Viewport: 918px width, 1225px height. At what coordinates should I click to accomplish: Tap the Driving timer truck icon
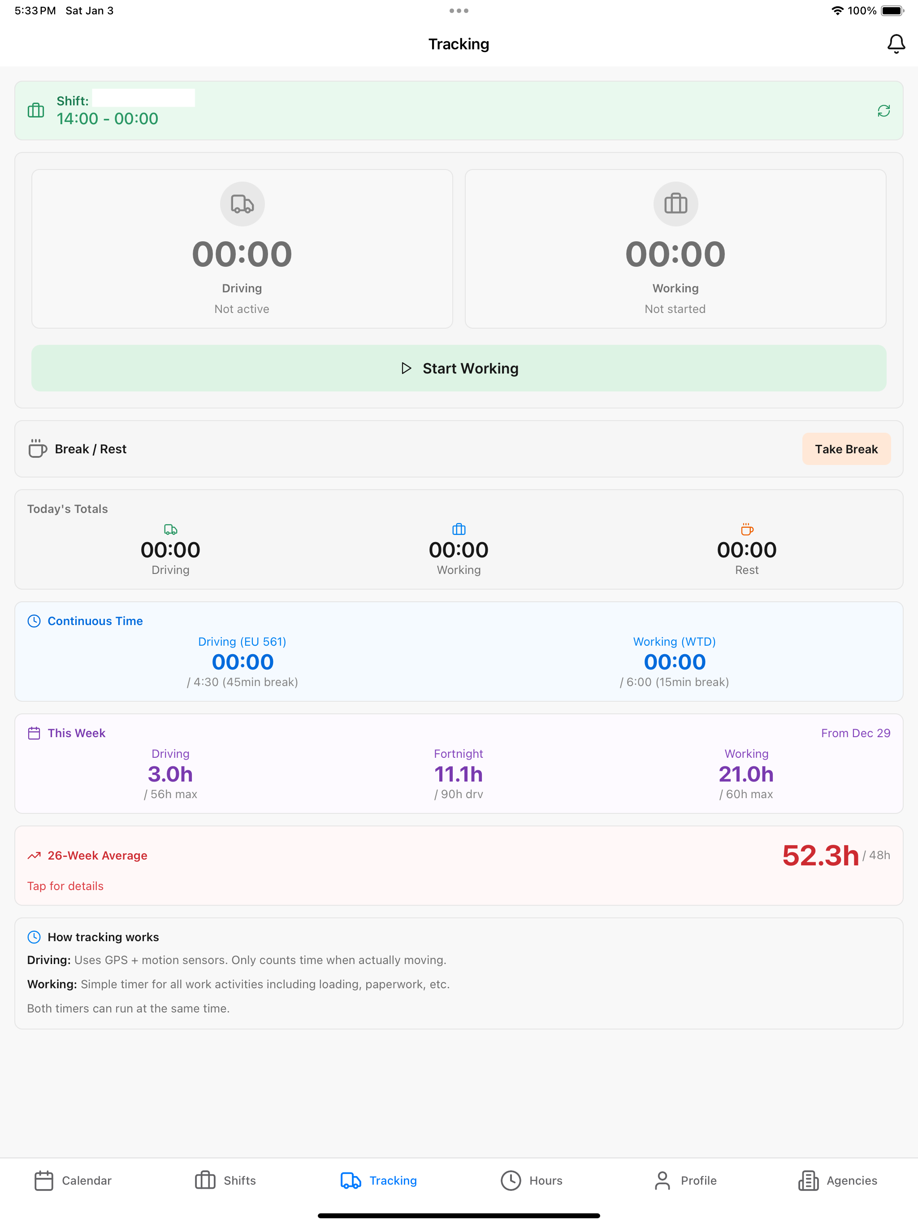(x=242, y=204)
